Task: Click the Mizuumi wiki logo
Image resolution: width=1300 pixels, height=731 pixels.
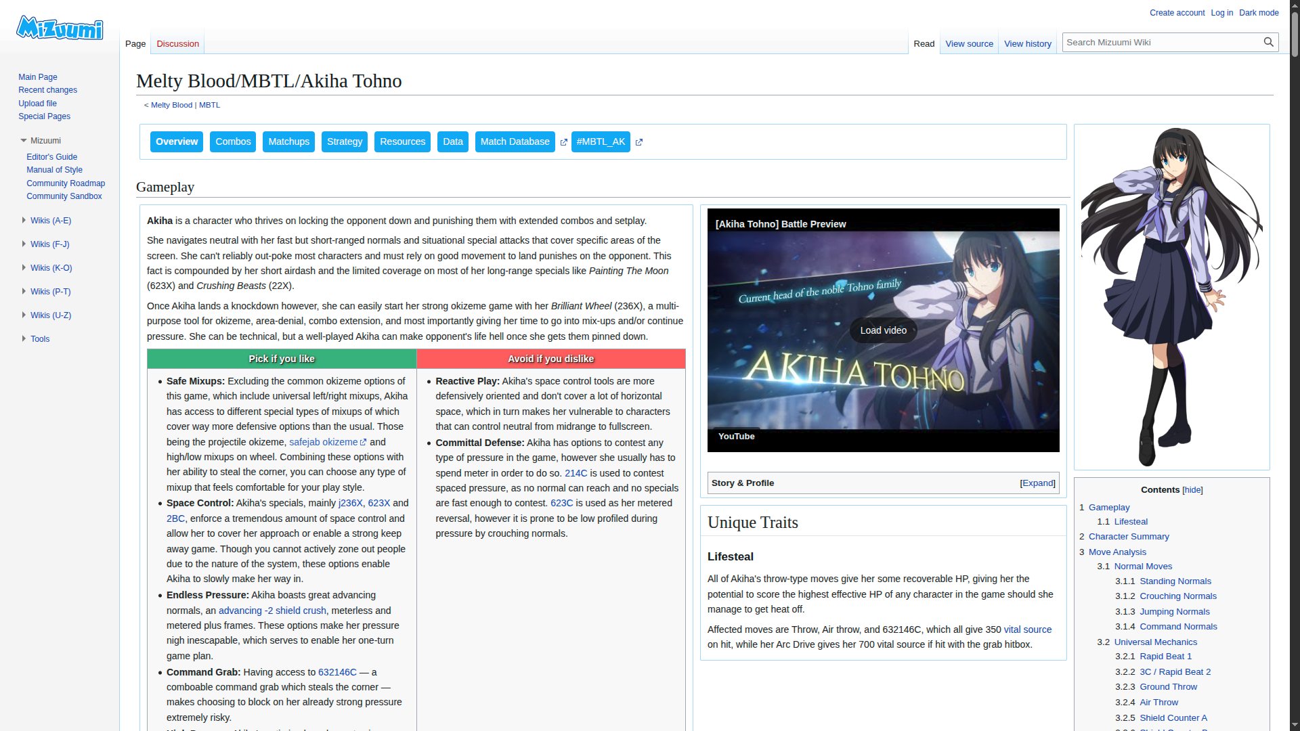Action: 60,28
